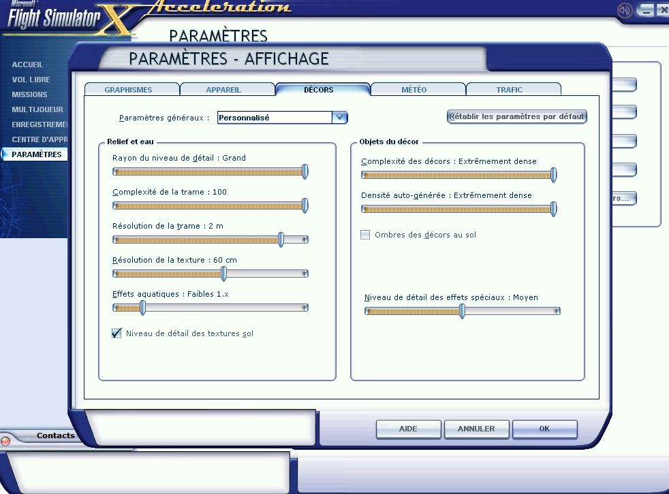
Task: Uncheck Niveau de détail des textures sol
Action: tap(116, 333)
